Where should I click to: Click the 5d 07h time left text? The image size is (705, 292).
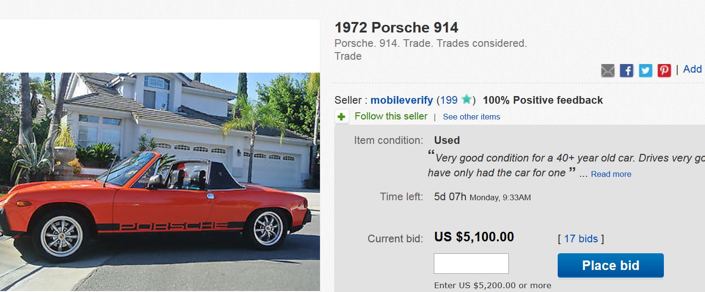[450, 197]
